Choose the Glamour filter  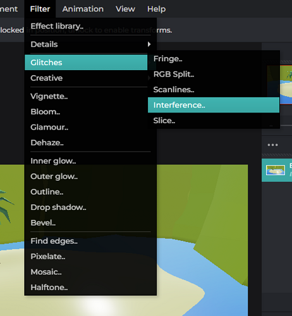(x=90, y=127)
